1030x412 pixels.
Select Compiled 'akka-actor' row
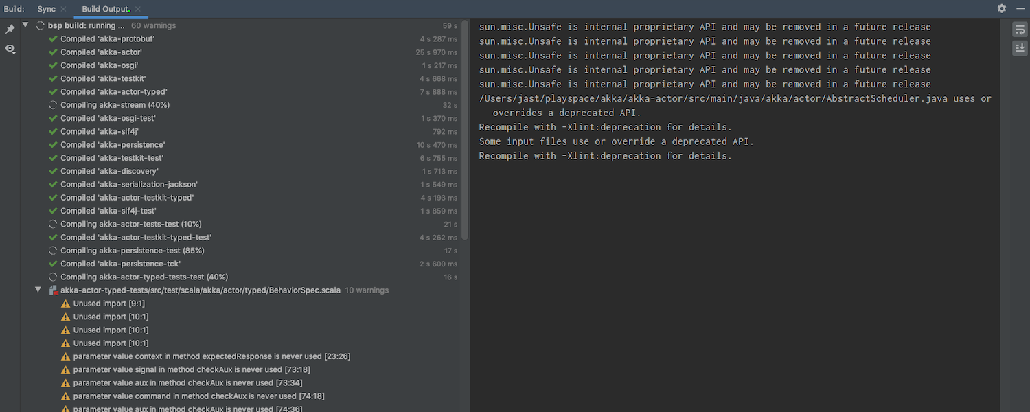click(x=240, y=52)
